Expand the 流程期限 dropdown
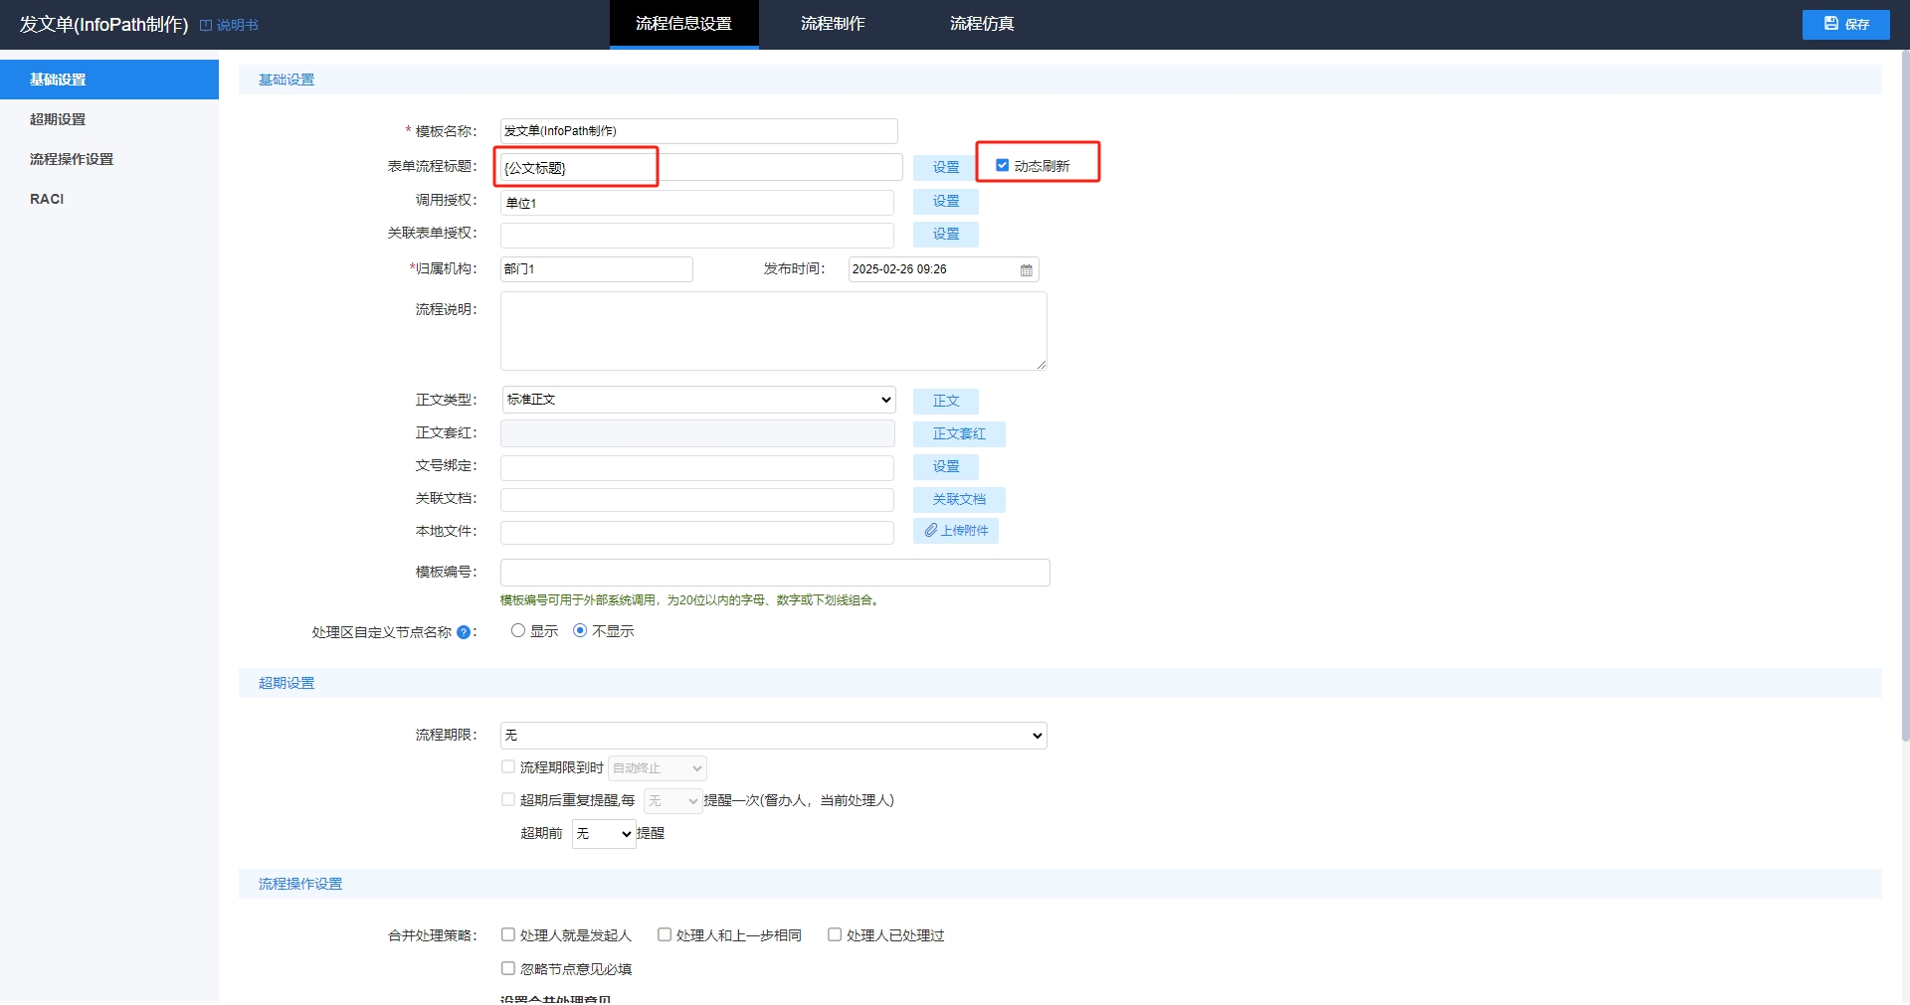Viewport: 1910px width, 1005px height. [773, 736]
